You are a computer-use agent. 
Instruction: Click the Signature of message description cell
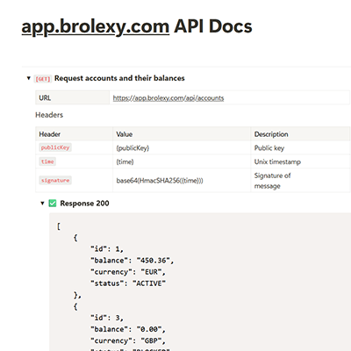pyautogui.click(x=300, y=180)
